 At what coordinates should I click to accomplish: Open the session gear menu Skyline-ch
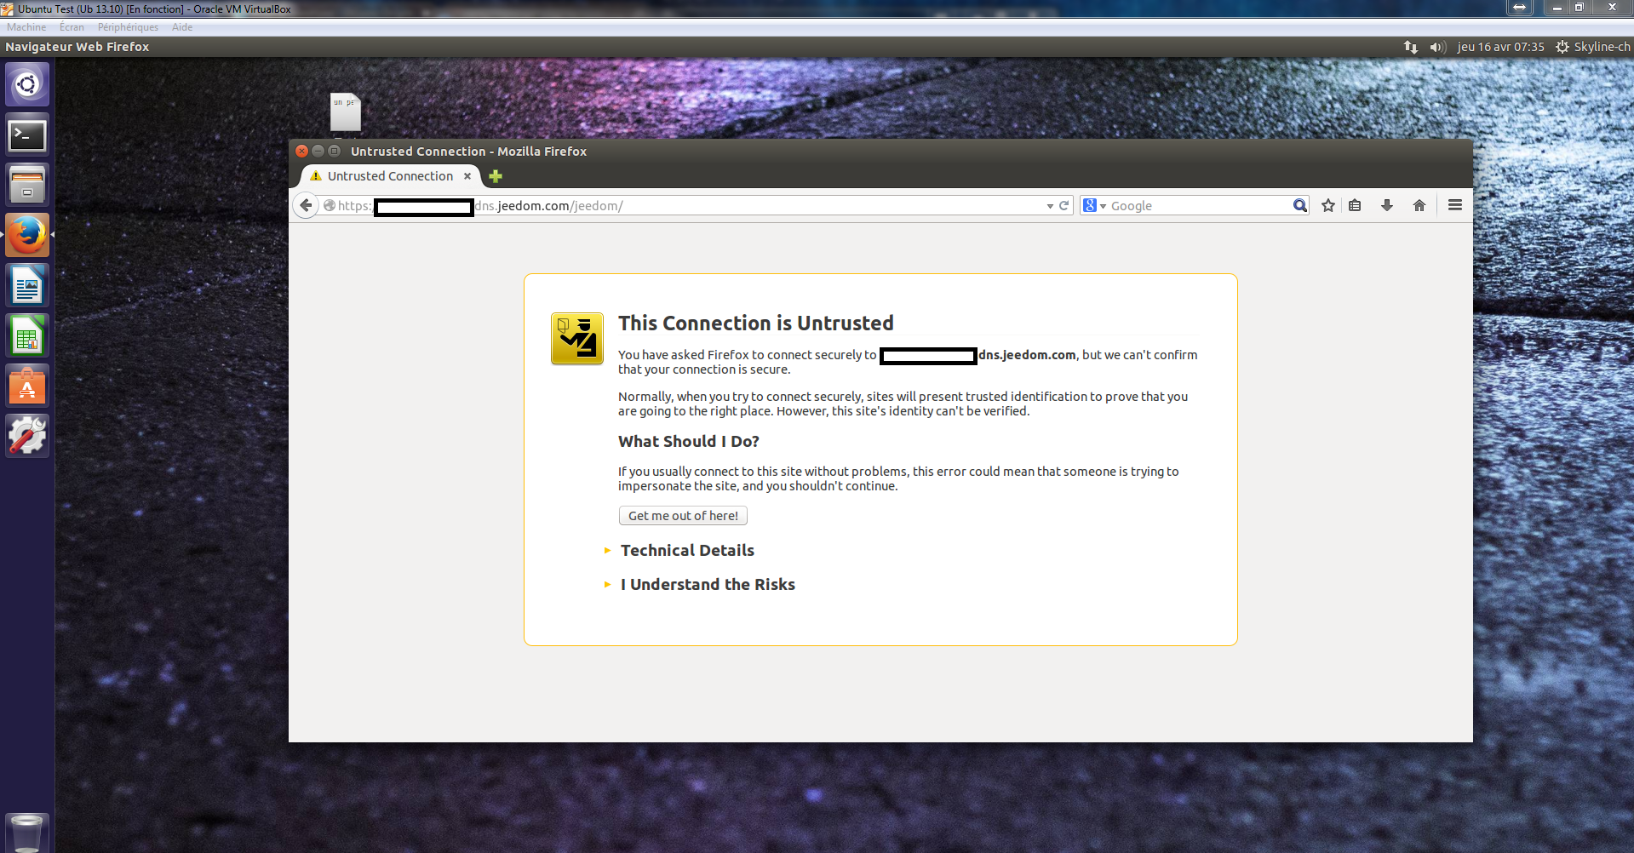click(1592, 47)
